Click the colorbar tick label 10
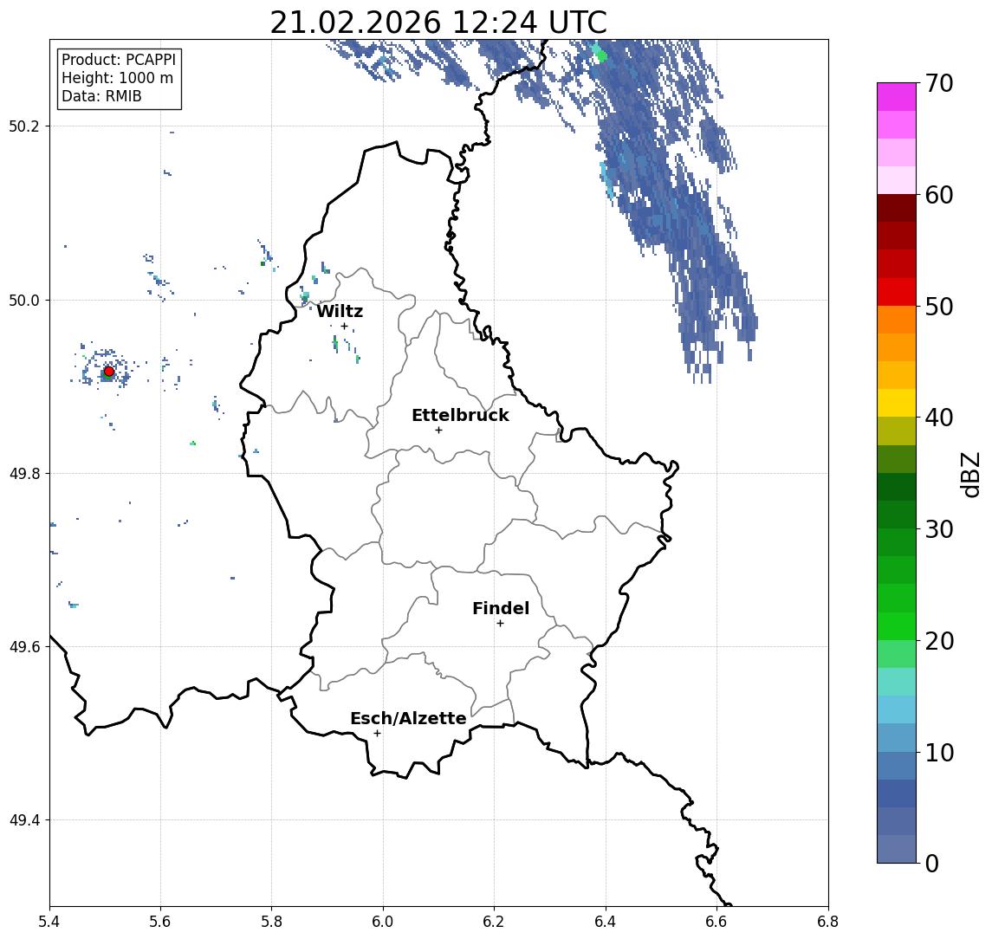 pyautogui.click(x=939, y=753)
